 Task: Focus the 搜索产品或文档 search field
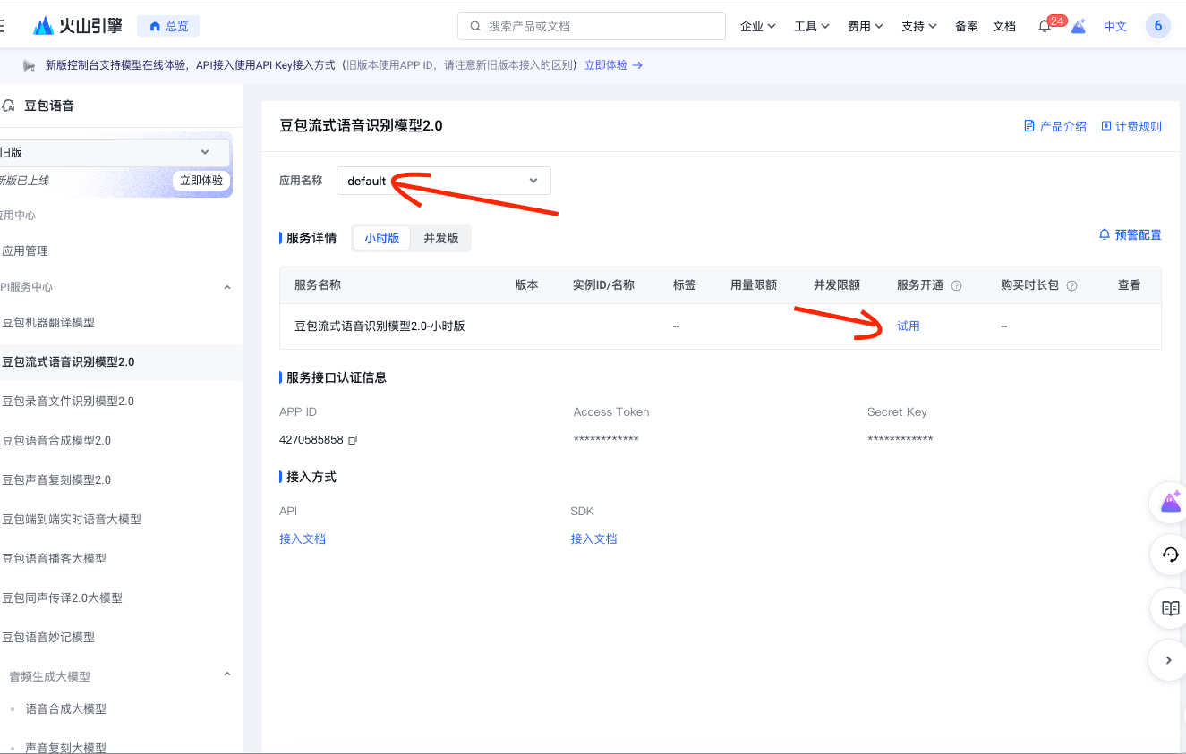592,26
